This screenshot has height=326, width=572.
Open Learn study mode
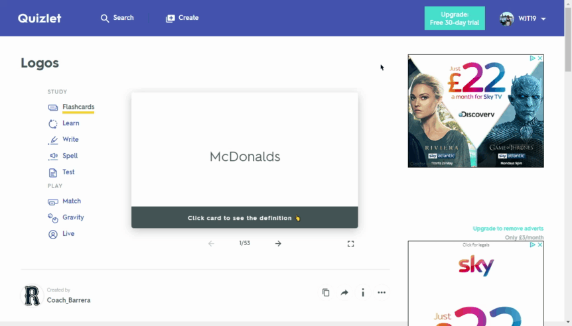coord(71,123)
